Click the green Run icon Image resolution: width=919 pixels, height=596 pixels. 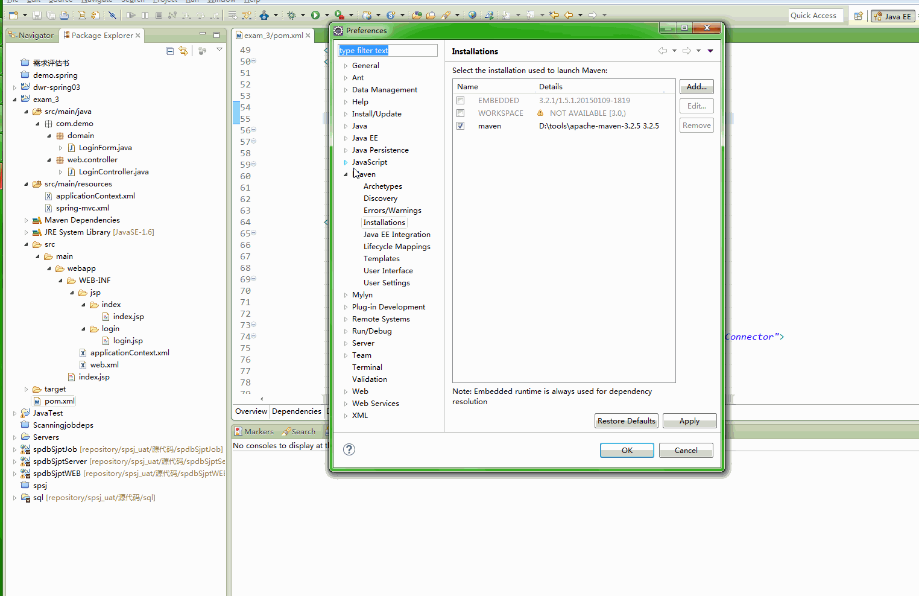pos(315,15)
